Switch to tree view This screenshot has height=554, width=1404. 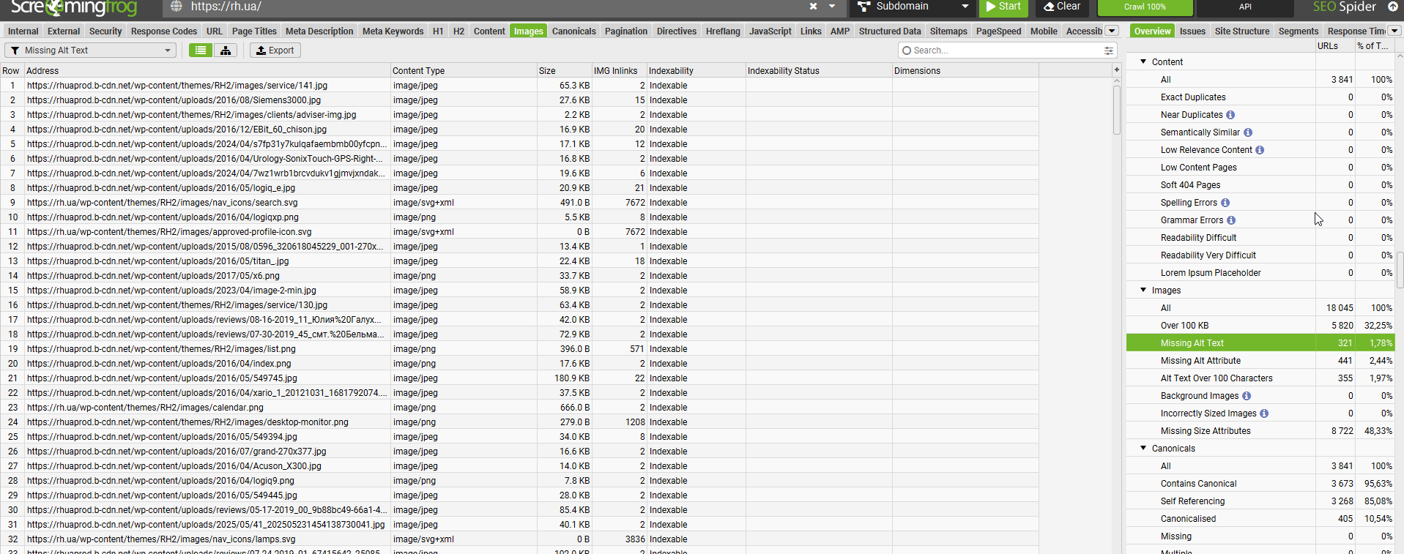click(x=226, y=50)
